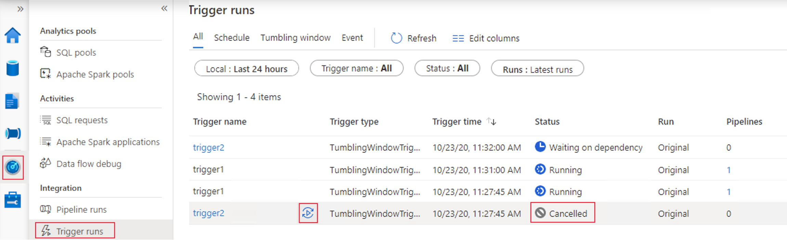Open the Local: Last 24 hours filter

(x=247, y=68)
